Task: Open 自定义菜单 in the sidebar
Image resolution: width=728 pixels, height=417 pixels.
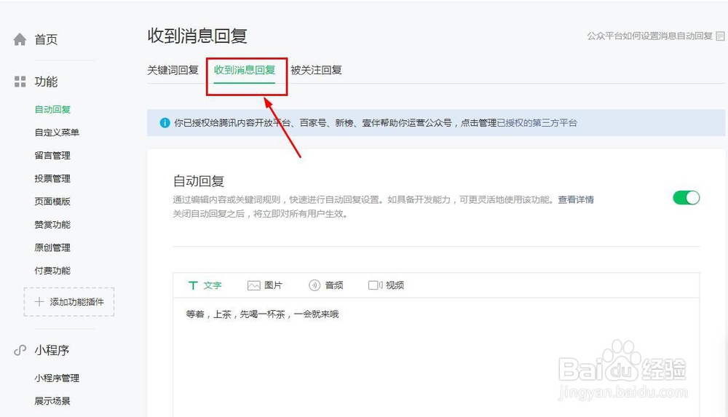Action: [x=57, y=132]
